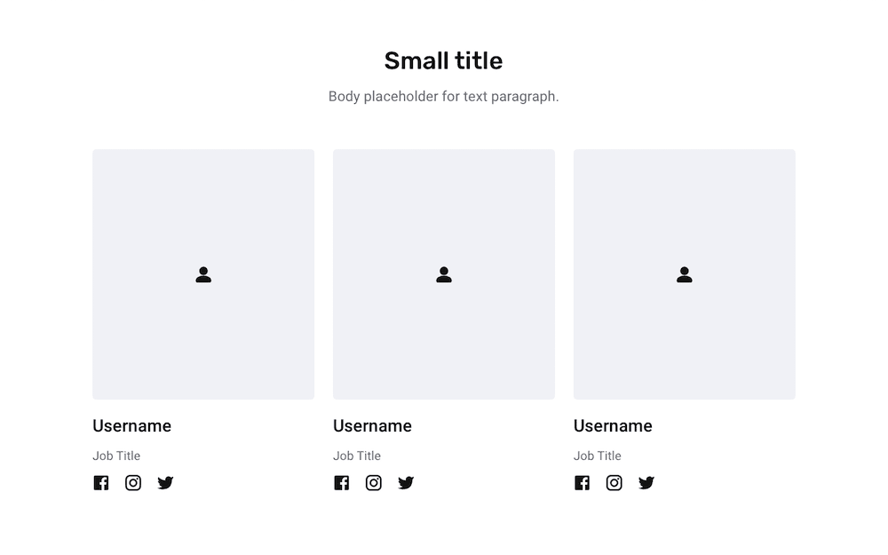The image size is (888, 555).
Task: Select the Job Title text in first card
Action: [x=116, y=456]
